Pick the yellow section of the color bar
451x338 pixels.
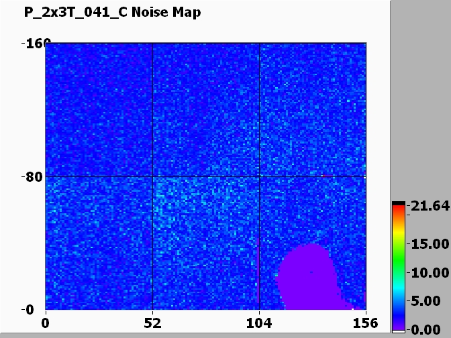pos(399,238)
